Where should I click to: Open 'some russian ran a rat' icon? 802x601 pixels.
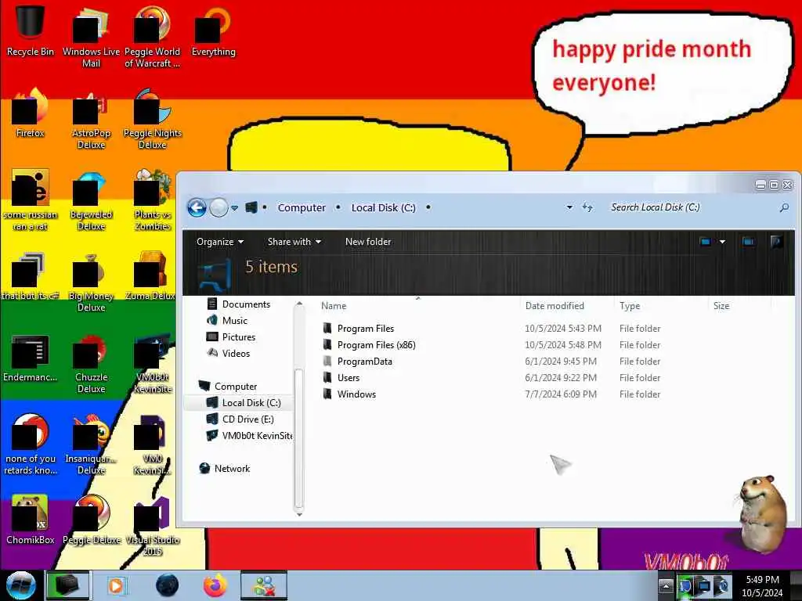31,200
